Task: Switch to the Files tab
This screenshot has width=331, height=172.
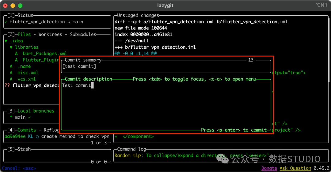Action: (24, 34)
